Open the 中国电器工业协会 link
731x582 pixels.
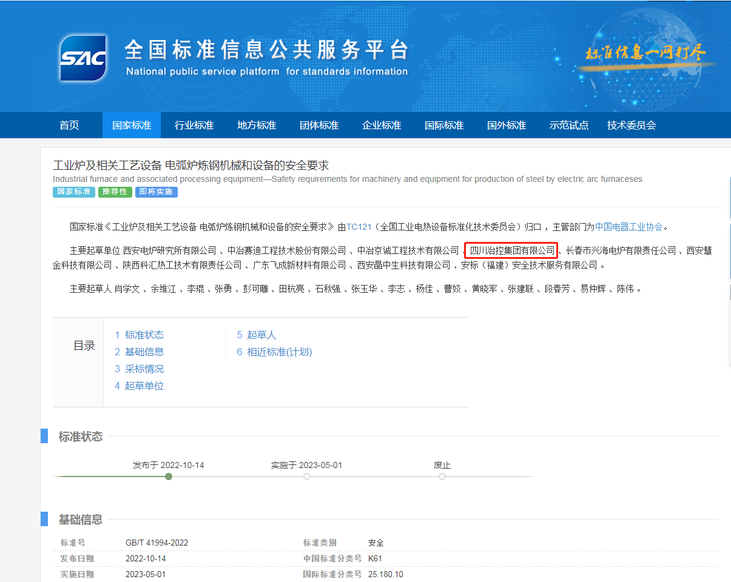click(629, 227)
